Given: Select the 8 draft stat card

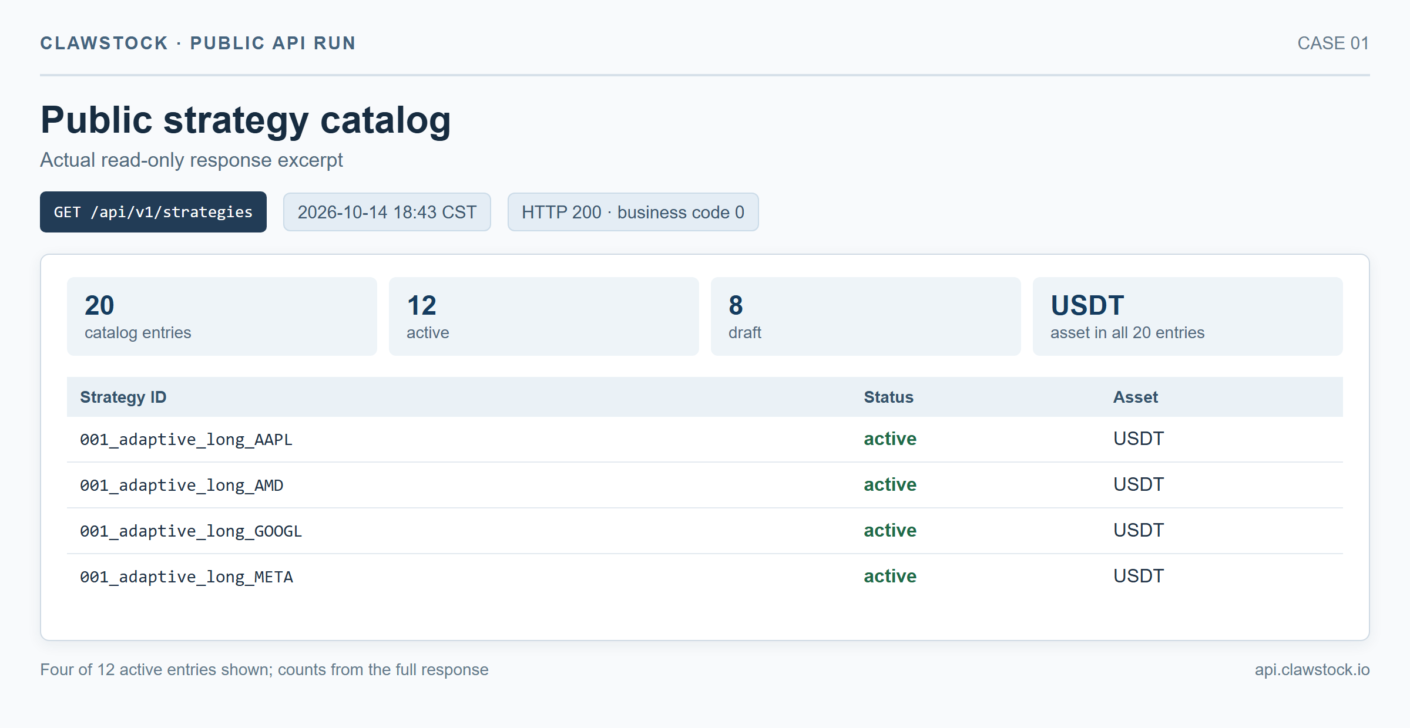Looking at the screenshot, I should 866,316.
